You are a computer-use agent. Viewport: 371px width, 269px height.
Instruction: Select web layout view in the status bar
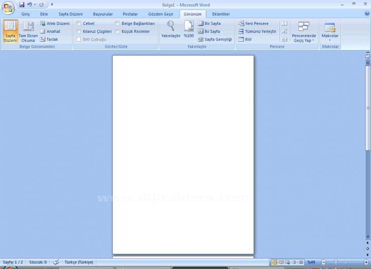[288, 262]
